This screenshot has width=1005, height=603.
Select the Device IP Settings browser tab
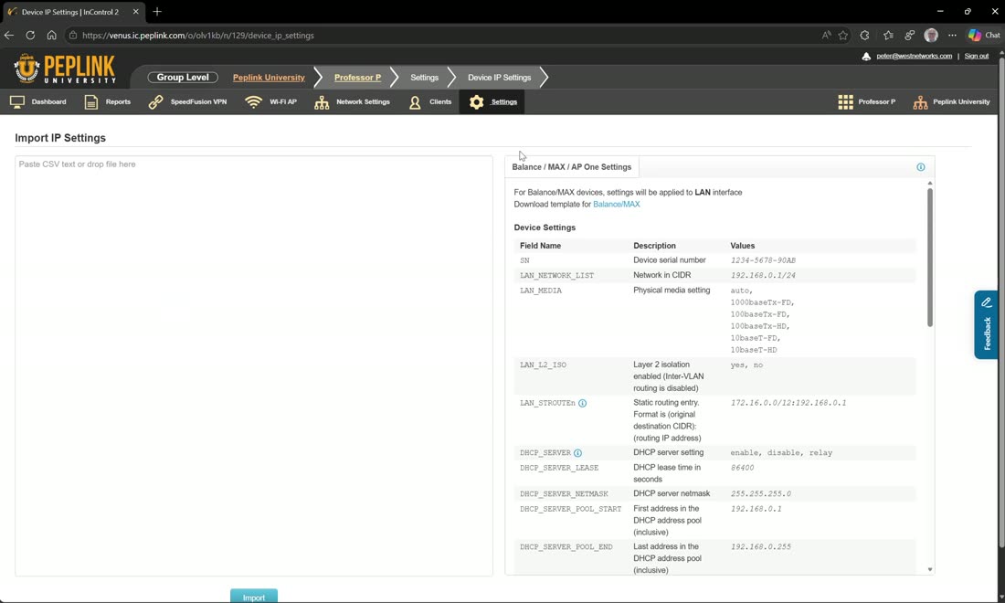[x=72, y=12]
